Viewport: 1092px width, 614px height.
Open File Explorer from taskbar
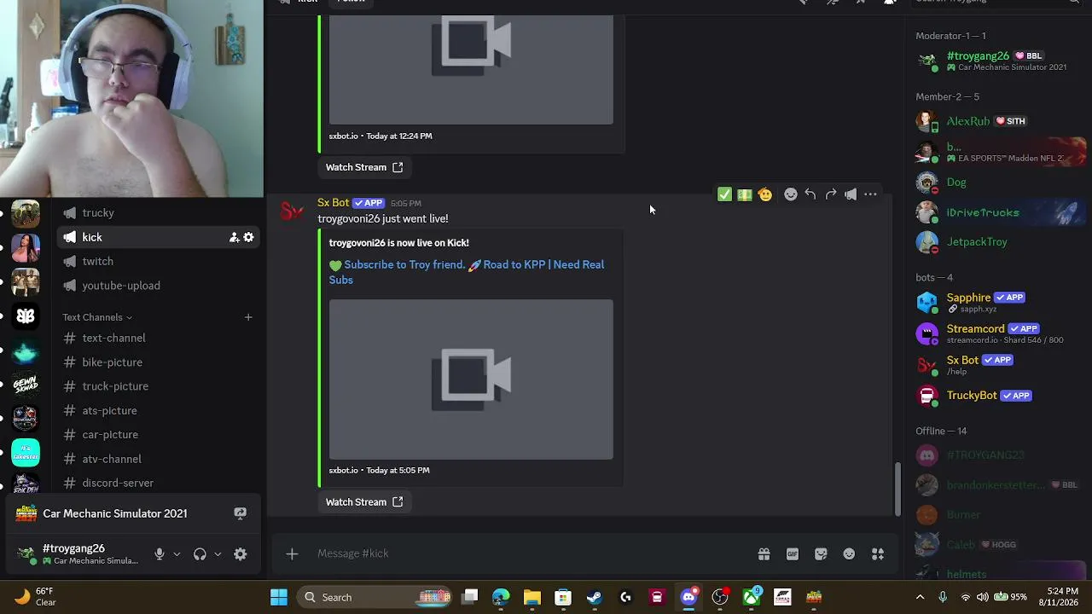coord(532,598)
